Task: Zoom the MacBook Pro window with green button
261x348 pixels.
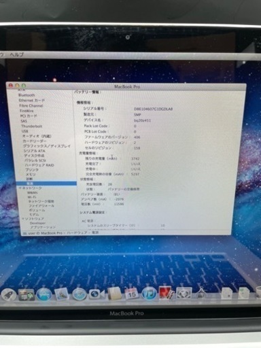Action: (24, 86)
